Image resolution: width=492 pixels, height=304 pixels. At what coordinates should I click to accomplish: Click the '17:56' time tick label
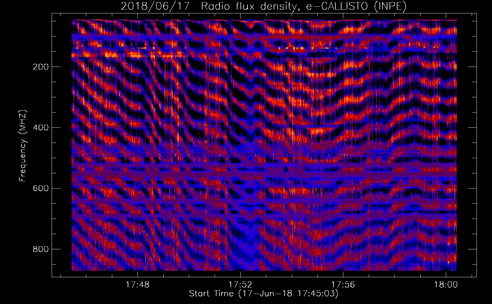[x=343, y=285]
